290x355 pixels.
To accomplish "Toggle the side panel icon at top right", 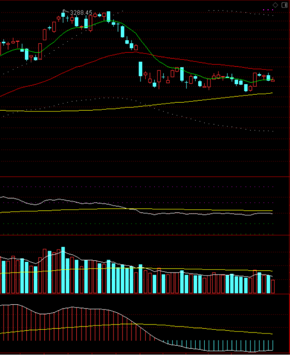I will [284, 5].
